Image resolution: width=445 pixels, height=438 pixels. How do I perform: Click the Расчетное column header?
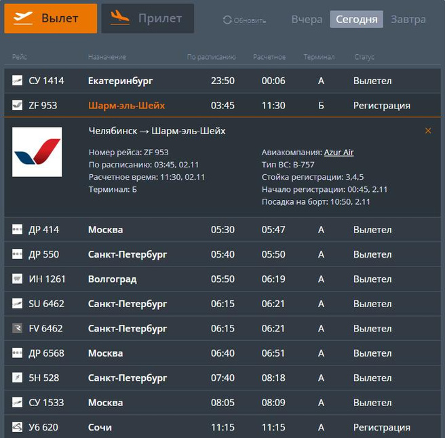(269, 57)
